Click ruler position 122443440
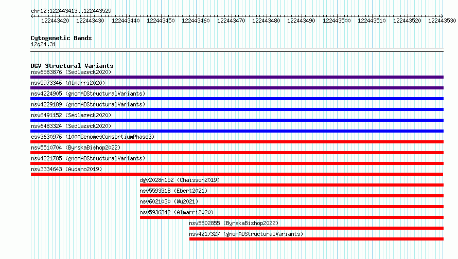This screenshot has height=259, width=458. pos(126,21)
